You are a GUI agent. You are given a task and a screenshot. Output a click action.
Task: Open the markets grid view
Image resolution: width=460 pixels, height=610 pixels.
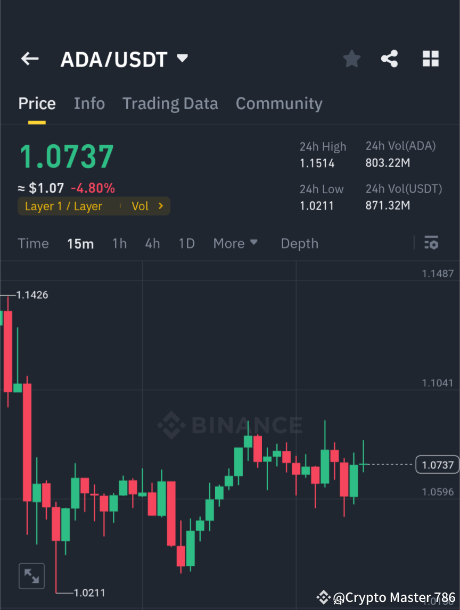[x=430, y=59]
